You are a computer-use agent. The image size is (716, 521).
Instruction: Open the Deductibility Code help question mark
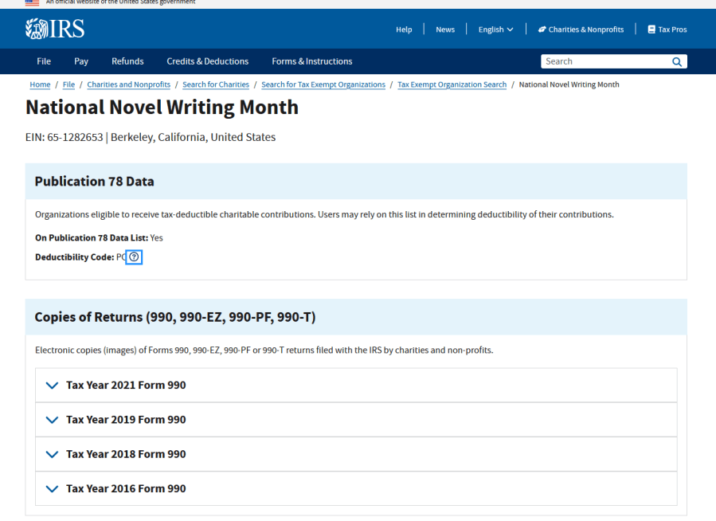pyautogui.click(x=134, y=257)
